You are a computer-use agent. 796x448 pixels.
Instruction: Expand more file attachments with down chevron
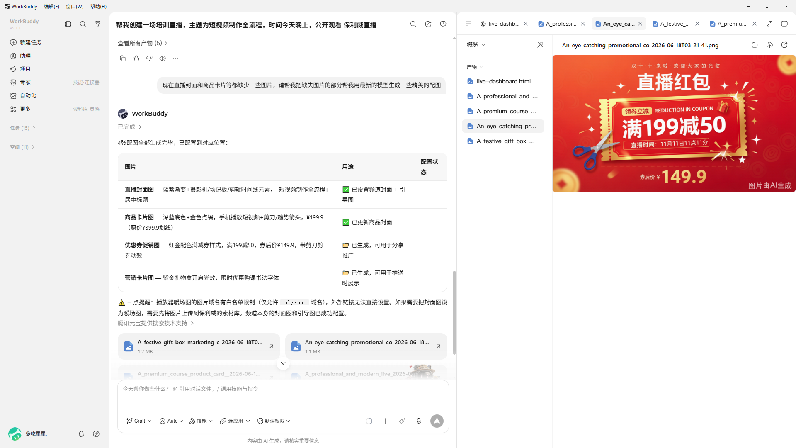283,363
